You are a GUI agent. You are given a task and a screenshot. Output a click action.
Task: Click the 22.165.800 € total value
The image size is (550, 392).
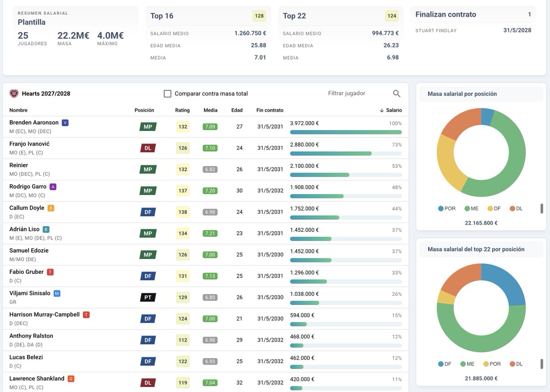pyautogui.click(x=481, y=223)
